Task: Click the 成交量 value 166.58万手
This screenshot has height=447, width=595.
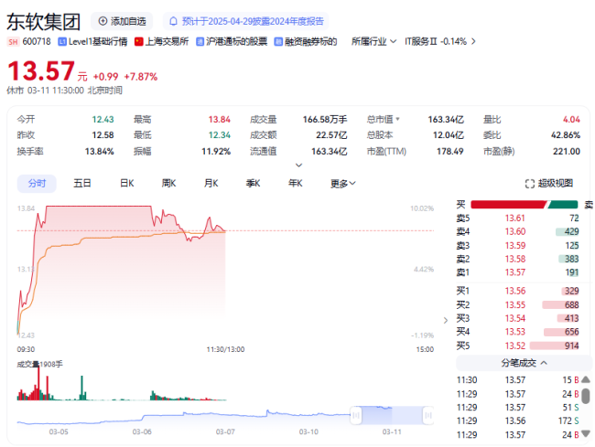Action: click(x=325, y=120)
